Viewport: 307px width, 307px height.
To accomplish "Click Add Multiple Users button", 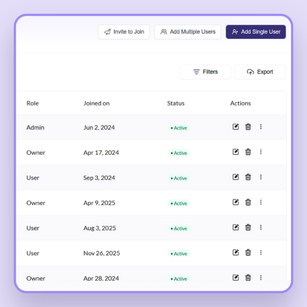I will point(188,32).
